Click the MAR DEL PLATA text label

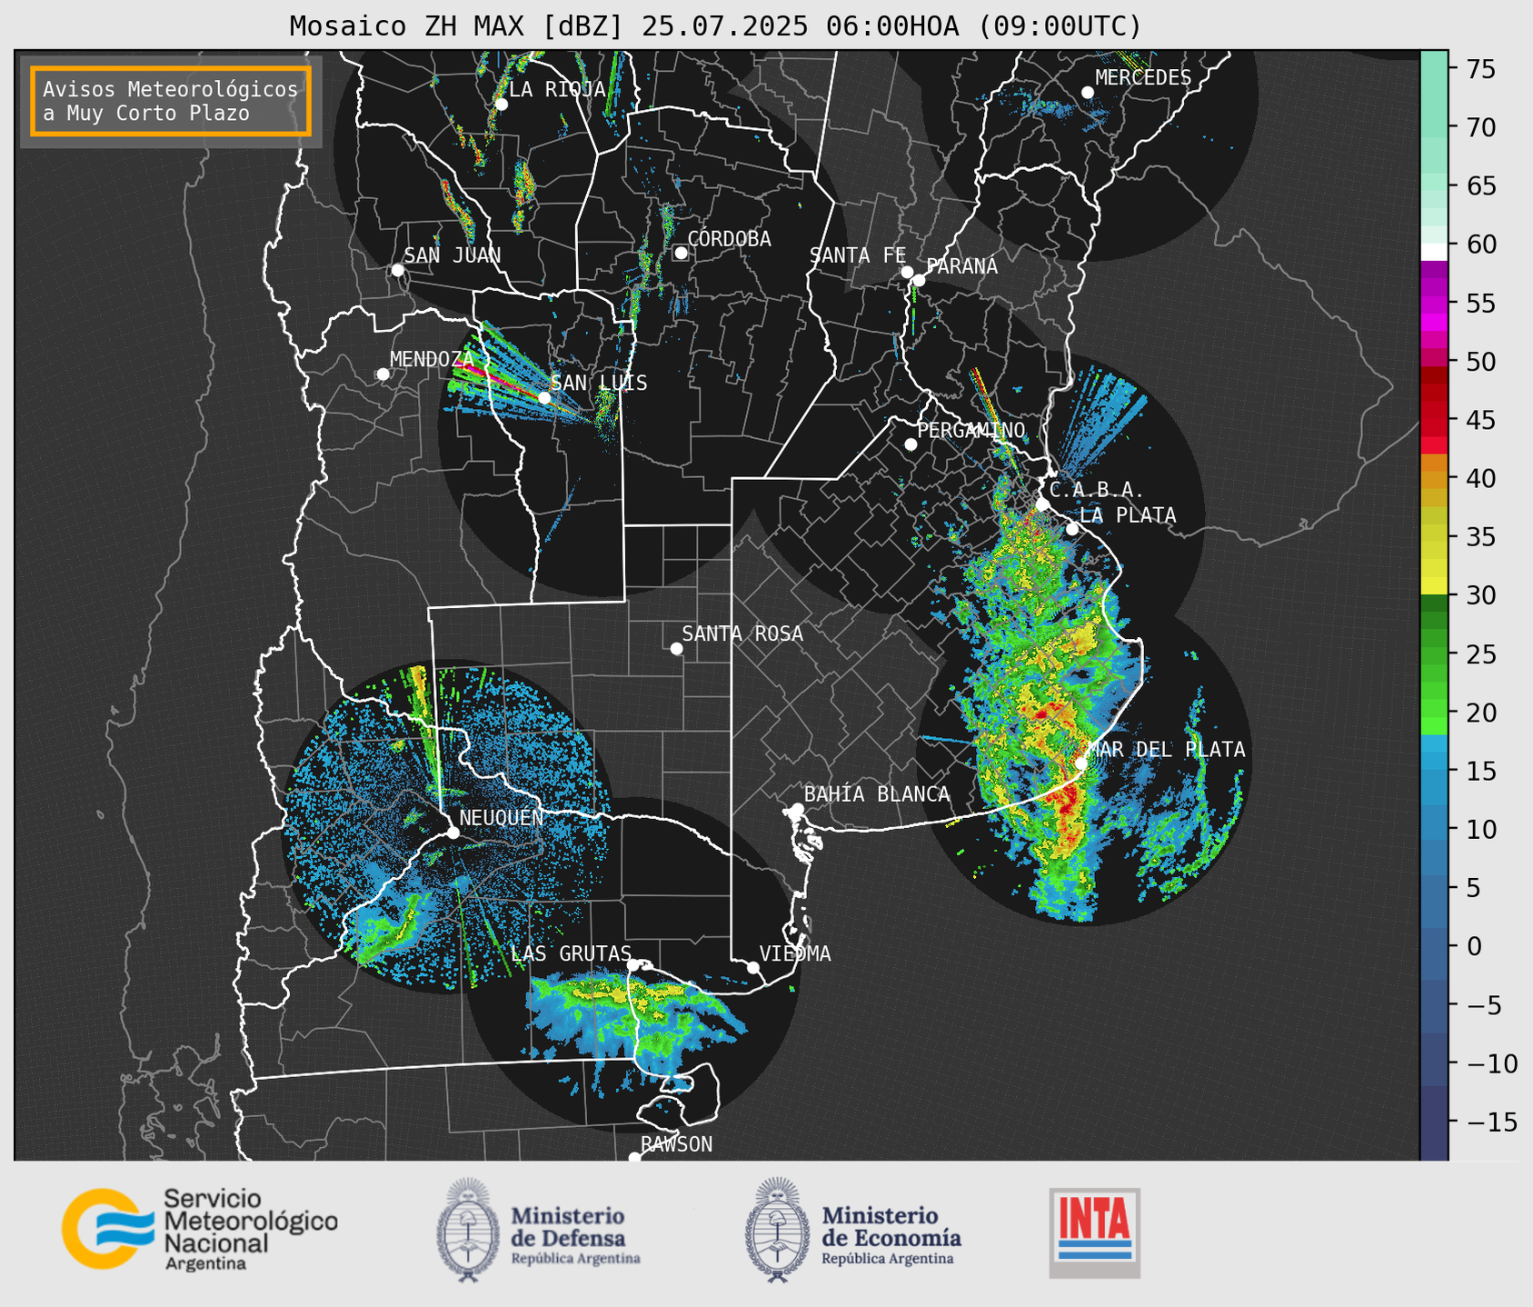[x=1166, y=750]
